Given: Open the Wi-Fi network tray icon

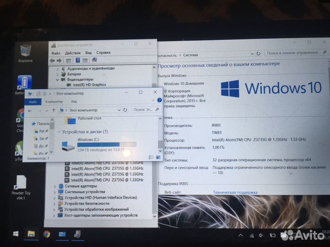Looking at the screenshot, I should [252, 236].
